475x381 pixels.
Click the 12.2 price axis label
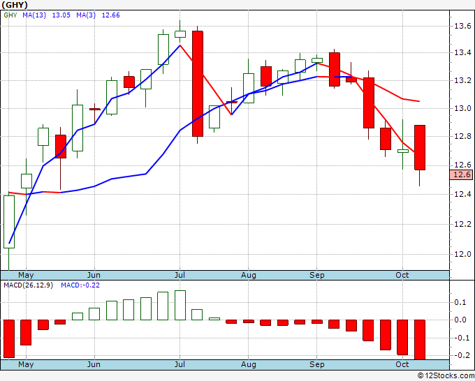click(x=462, y=224)
